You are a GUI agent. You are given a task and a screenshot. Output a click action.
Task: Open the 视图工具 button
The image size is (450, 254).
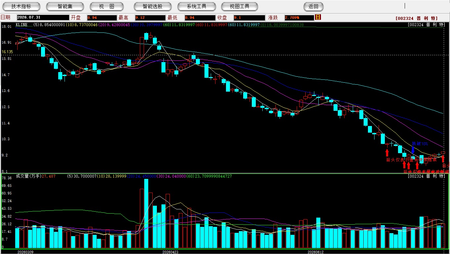(240, 6)
